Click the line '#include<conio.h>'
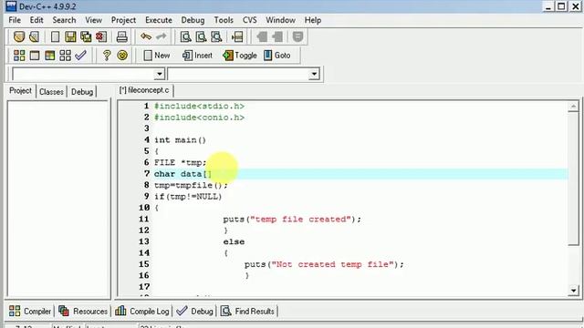This screenshot has height=328, width=584. pos(200,118)
